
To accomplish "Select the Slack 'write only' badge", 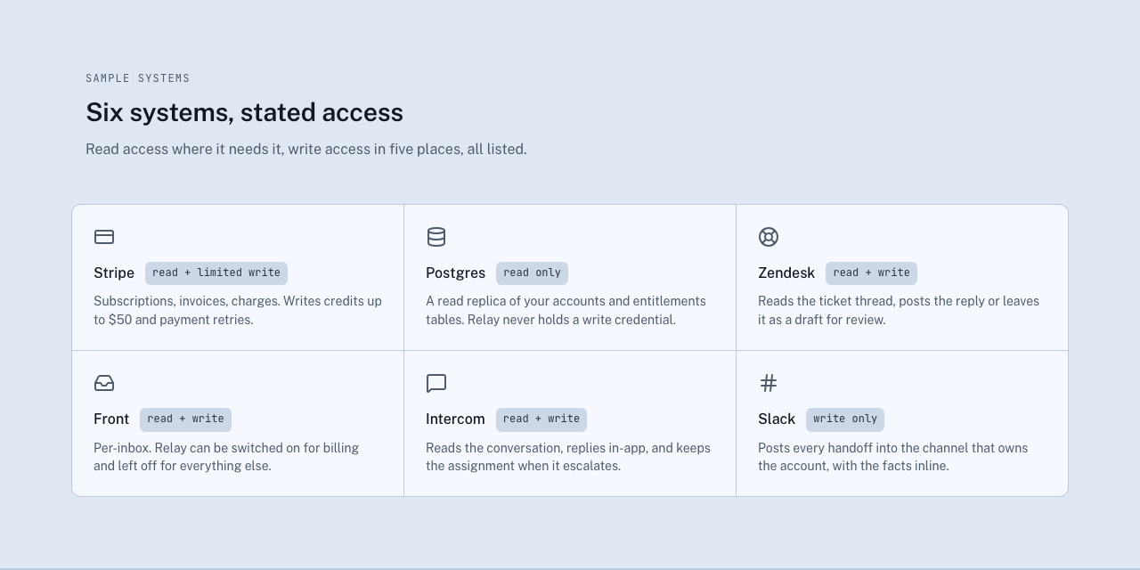I will point(845,419).
